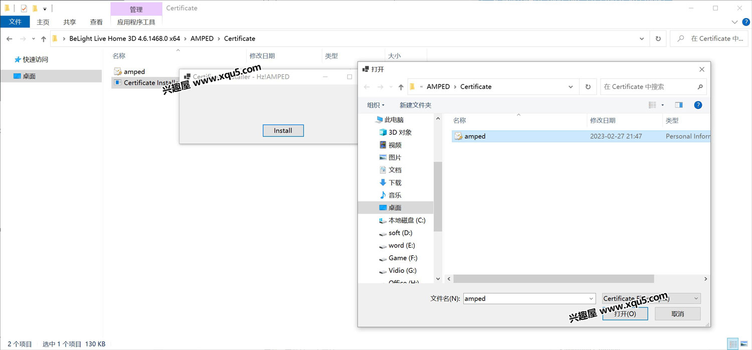Open recent locations dropdown in 打开 dialog
This screenshot has width=752, height=350.
pos(391,87)
